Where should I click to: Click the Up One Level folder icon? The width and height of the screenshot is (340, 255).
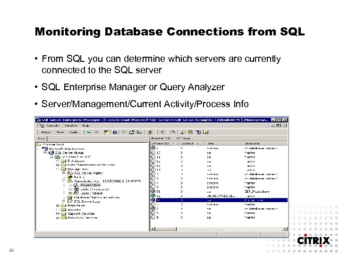[106, 132]
